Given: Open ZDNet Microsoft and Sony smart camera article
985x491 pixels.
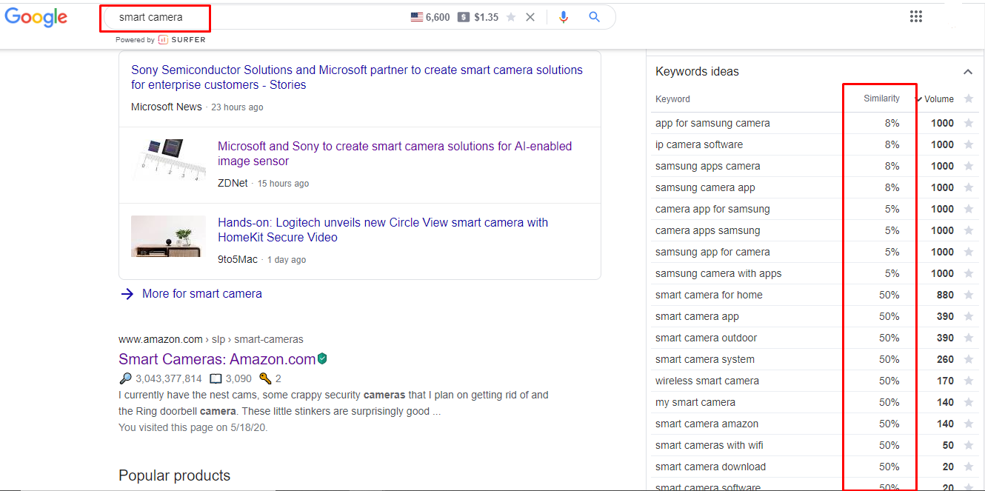Looking at the screenshot, I should (x=395, y=153).
